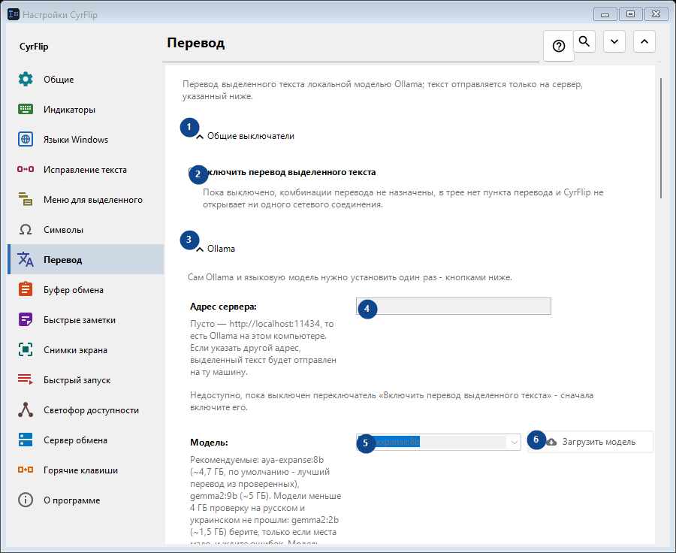This screenshot has width=676, height=553.
Task: Click the omega icon for Символы
Action: [x=26, y=229]
